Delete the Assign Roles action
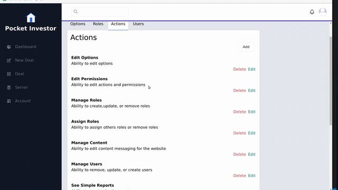338x190 pixels. click(x=239, y=133)
